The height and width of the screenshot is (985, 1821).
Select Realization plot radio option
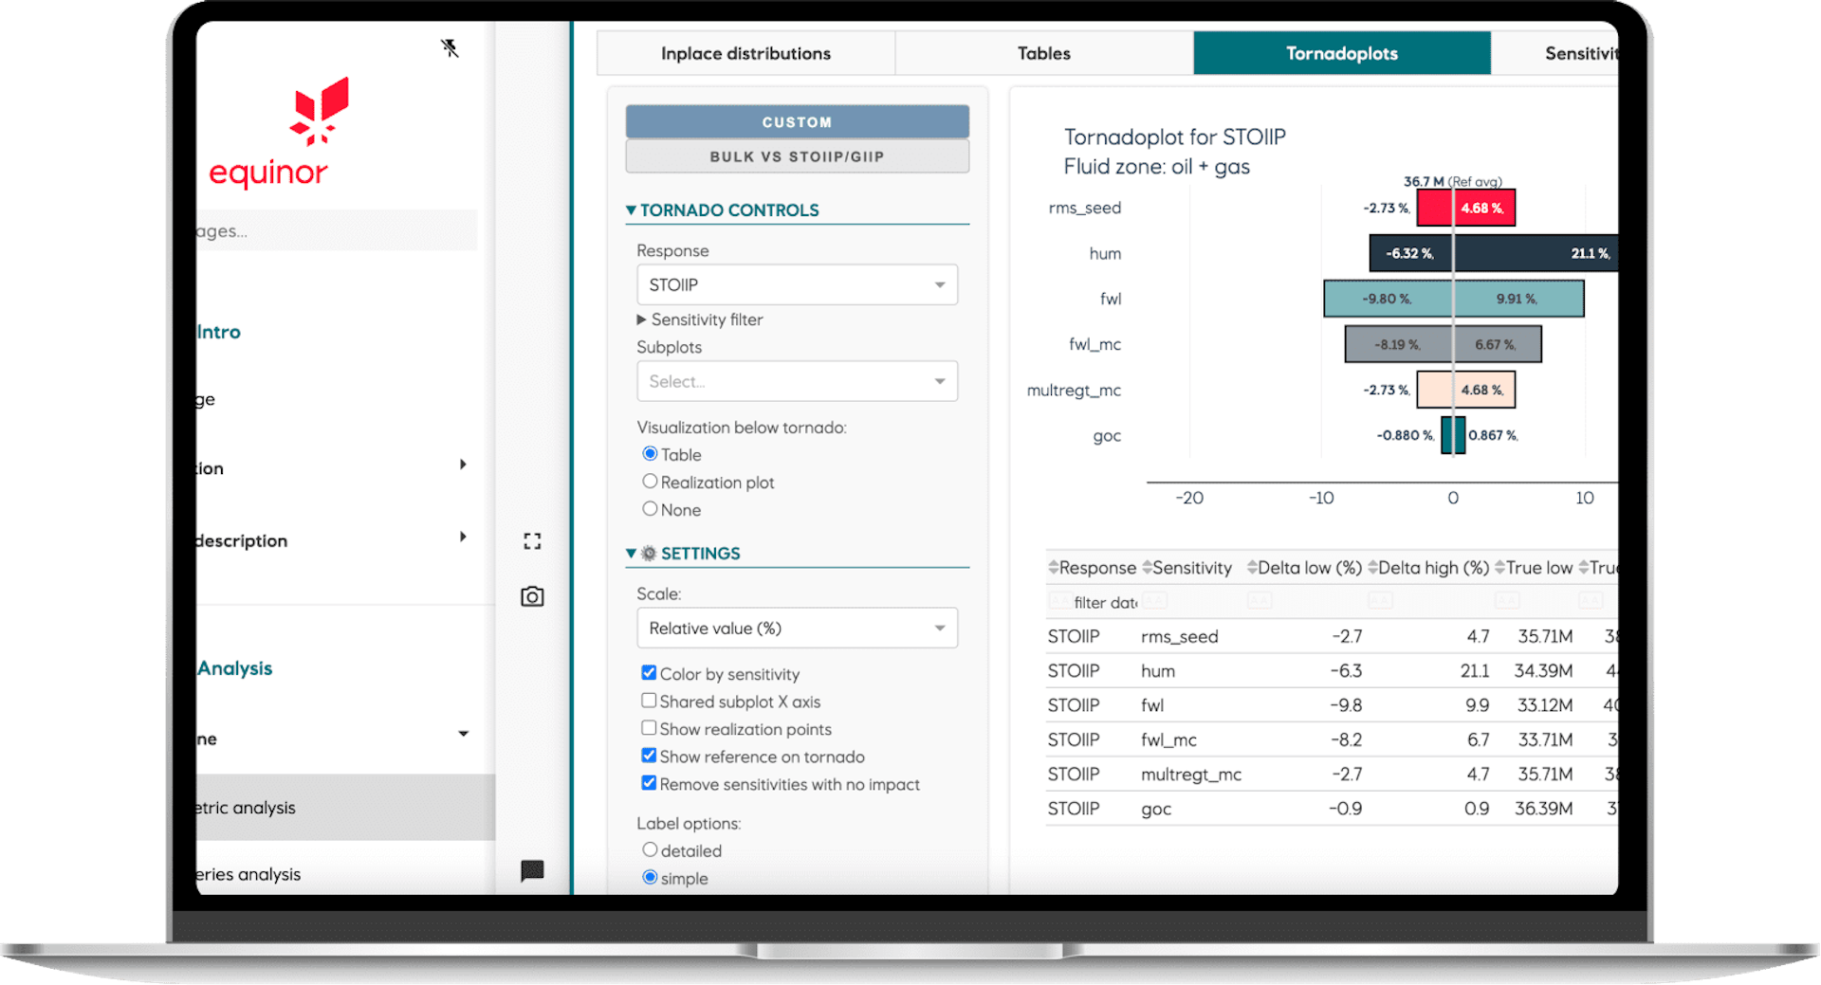650,482
